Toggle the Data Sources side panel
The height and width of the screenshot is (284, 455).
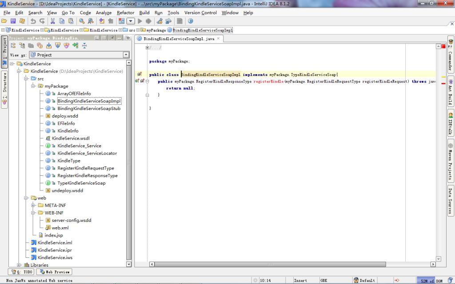pos(451,201)
